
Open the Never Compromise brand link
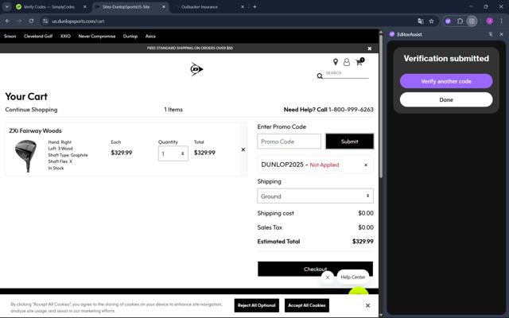tap(97, 36)
